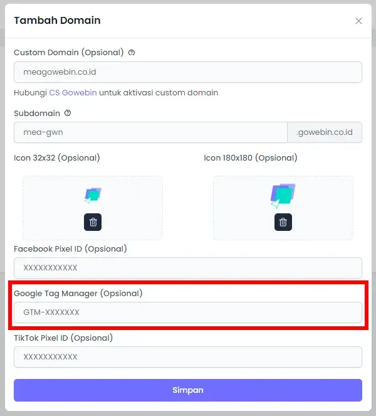Delete the 180x180 icon image
376x416 pixels.
pos(283,222)
